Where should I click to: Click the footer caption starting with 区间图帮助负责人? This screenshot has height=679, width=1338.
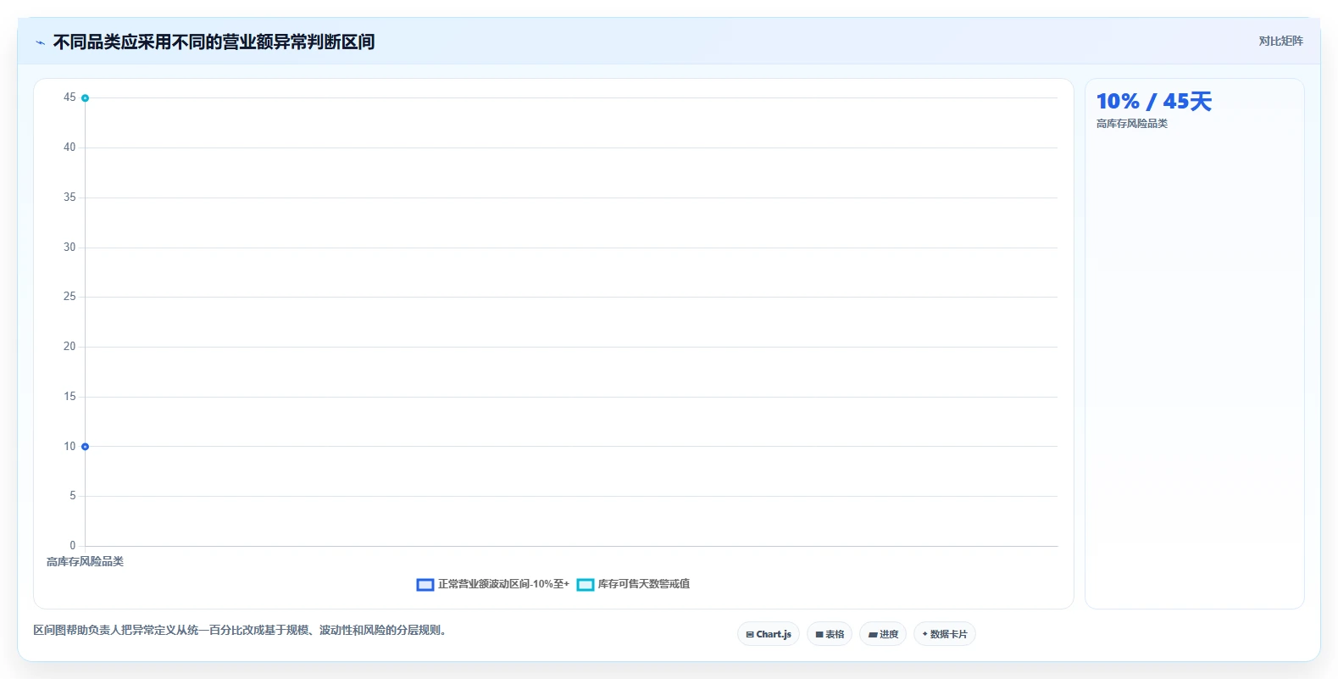pyautogui.click(x=240, y=630)
